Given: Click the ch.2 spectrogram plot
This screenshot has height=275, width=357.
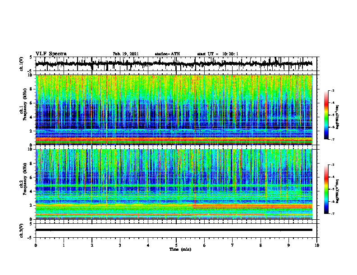Looking at the screenshot, I should coord(174,184).
